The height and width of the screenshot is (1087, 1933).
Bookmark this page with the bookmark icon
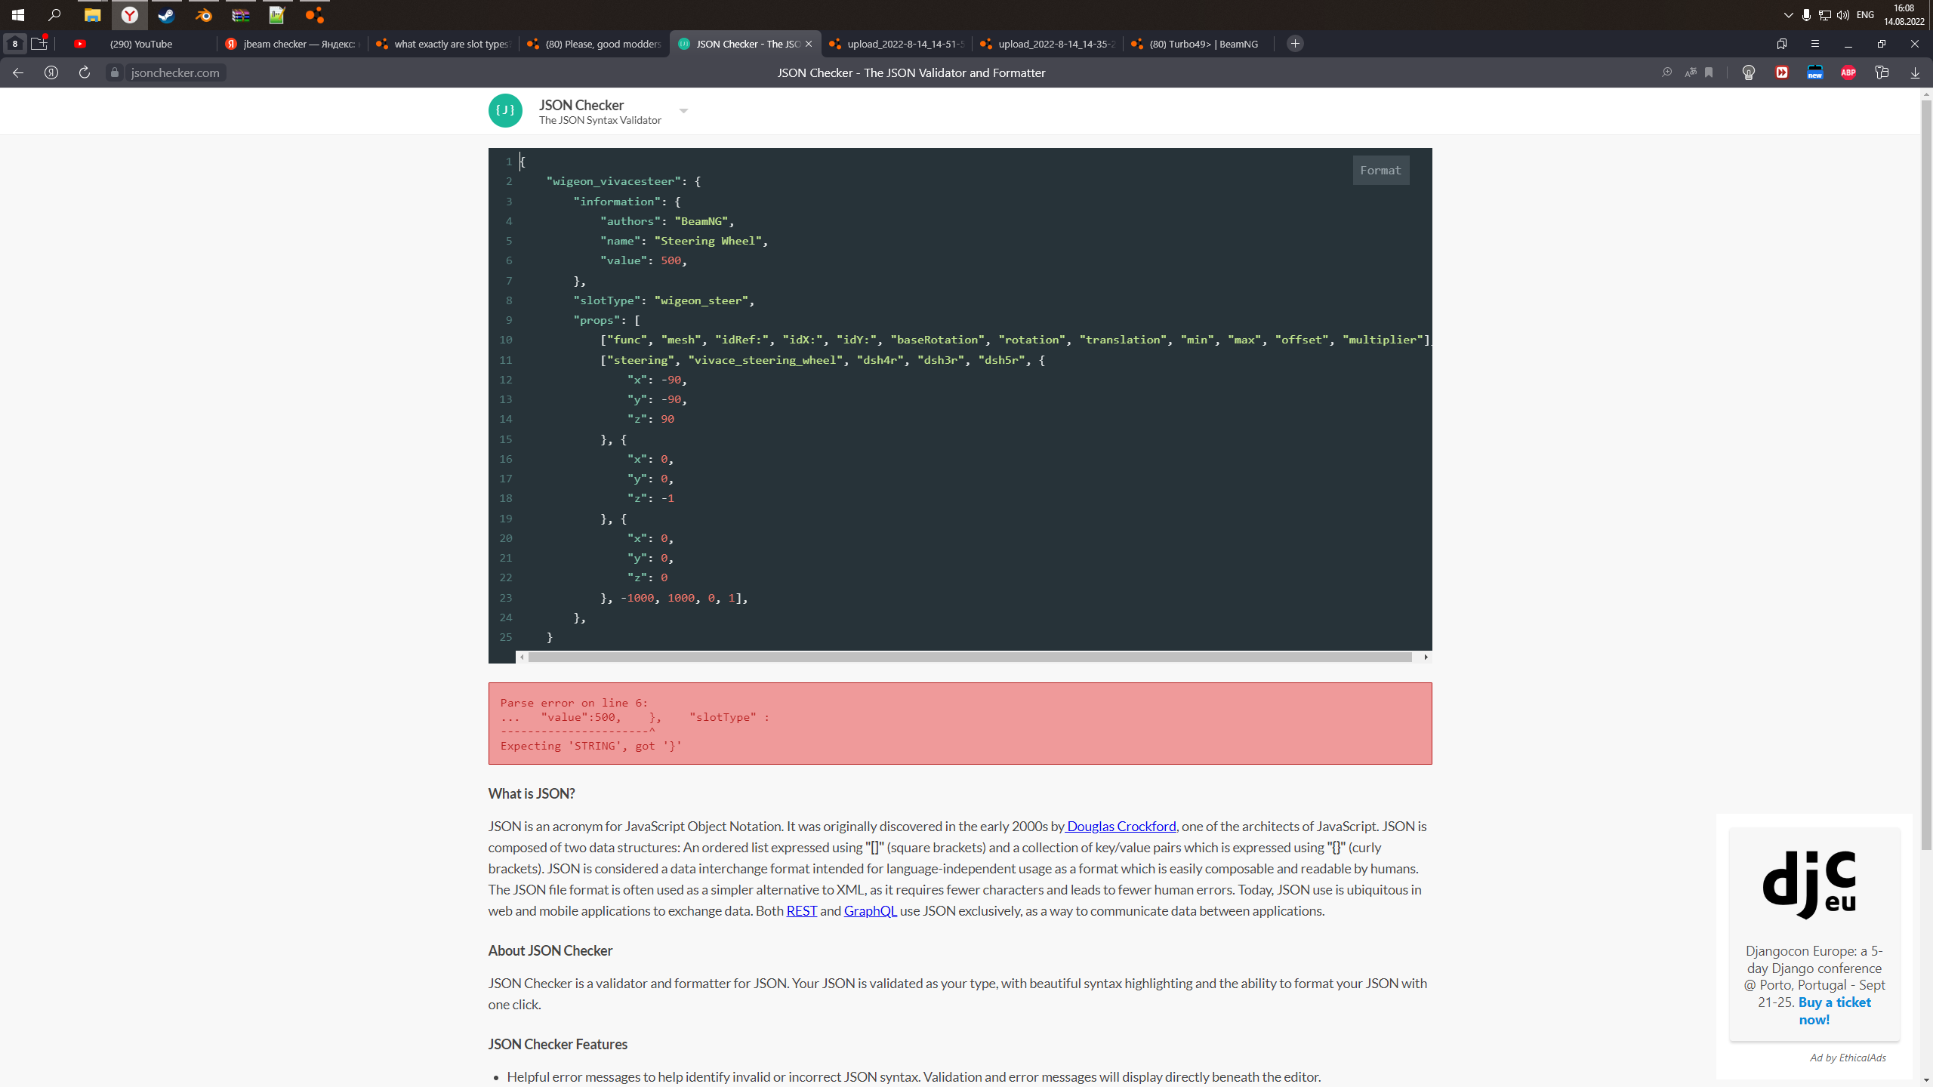[x=1709, y=72]
